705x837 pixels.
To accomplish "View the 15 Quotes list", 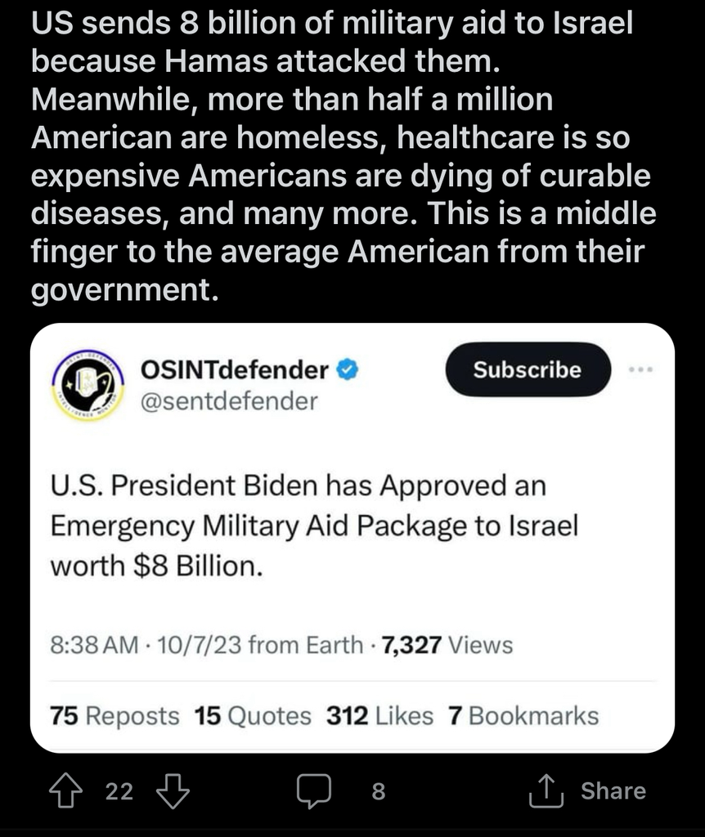I will click(x=252, y=716).
